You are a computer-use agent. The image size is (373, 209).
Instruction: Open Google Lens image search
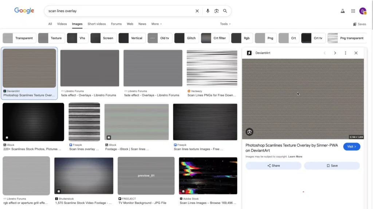[216, 11]
